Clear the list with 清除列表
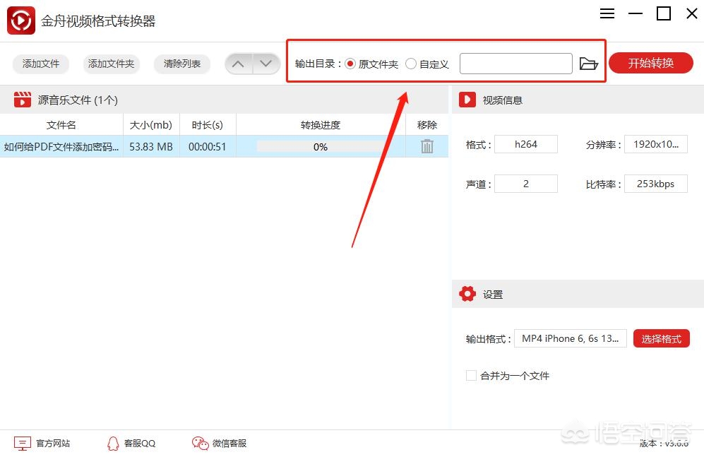704x457 pixels. pyautogui.click(x=182, y=64)
